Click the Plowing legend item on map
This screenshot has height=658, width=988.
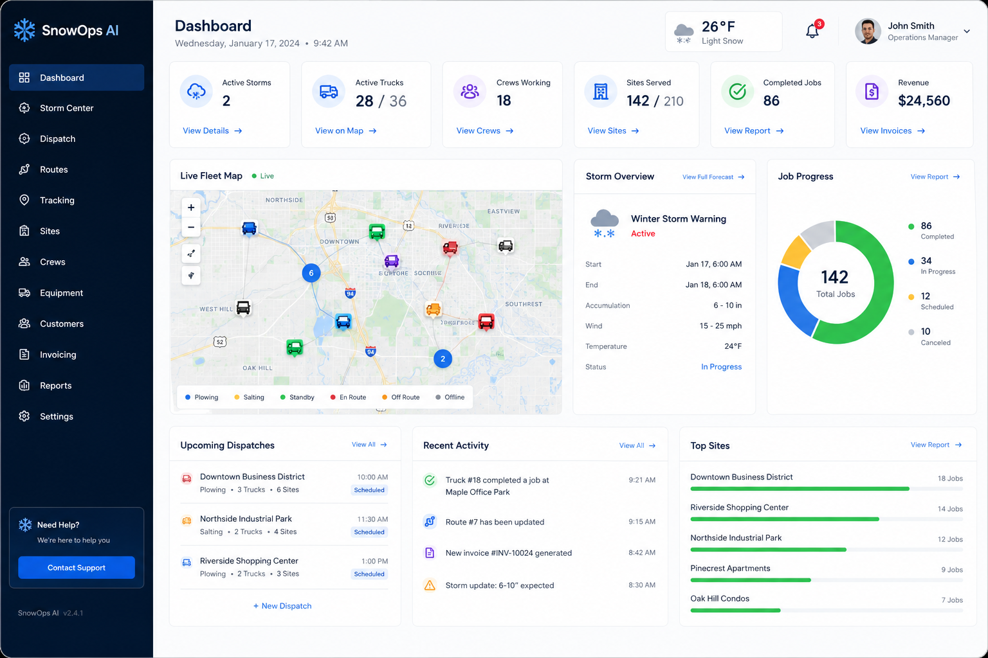pyautogui.click(x=202, y=397)
